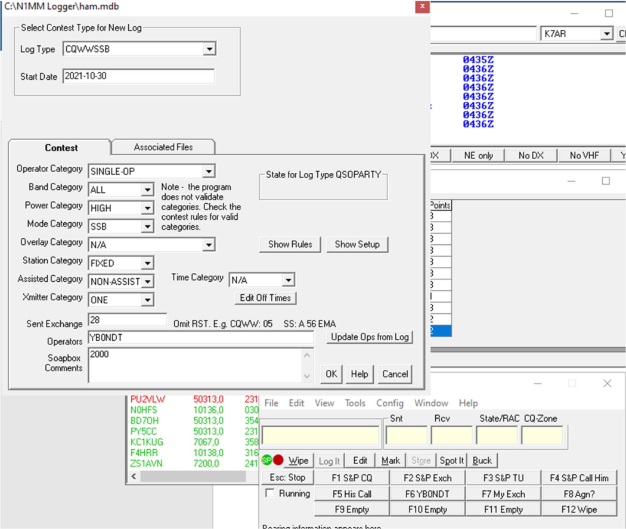Expand the K7AR combo box
This screenshot has height=529, width=626.
point(606,34)
